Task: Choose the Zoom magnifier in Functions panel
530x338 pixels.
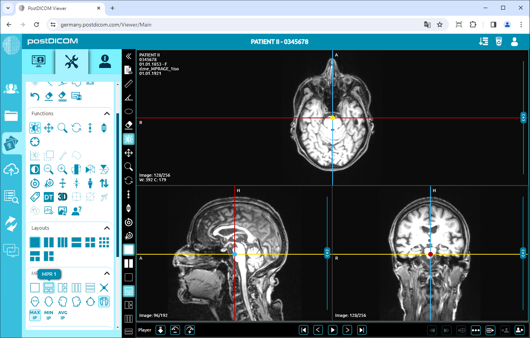Action: [63, 128]
